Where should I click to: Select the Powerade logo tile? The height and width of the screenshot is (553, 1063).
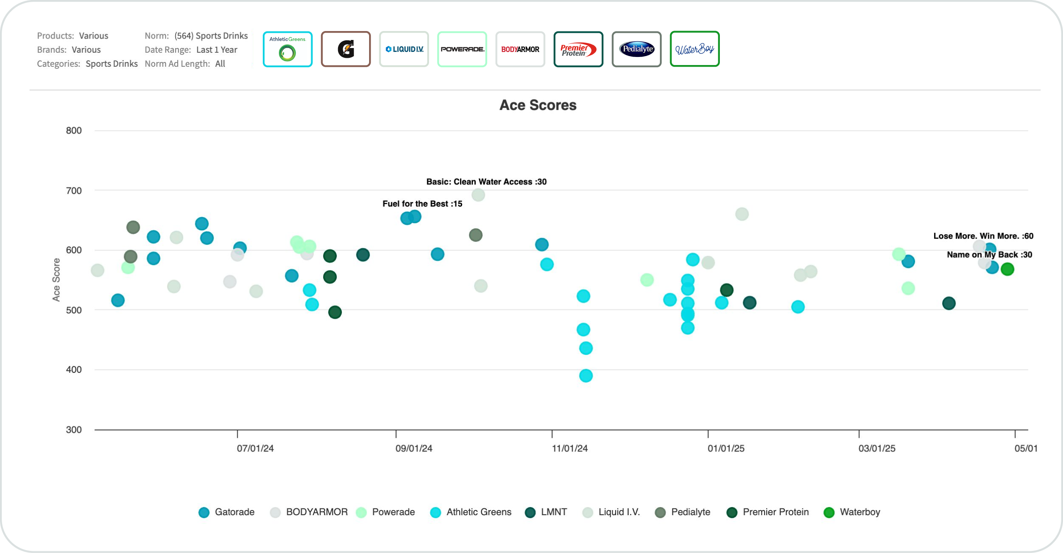(462, 49)
